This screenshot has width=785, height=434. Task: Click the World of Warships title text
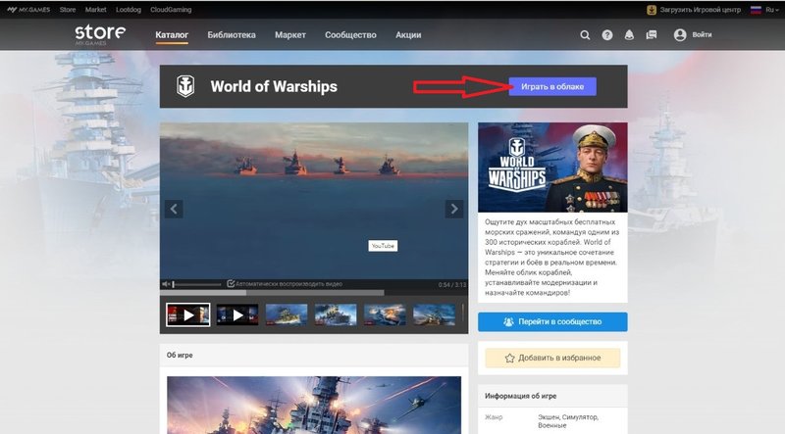pyautogui.click(x=274, y=86)
